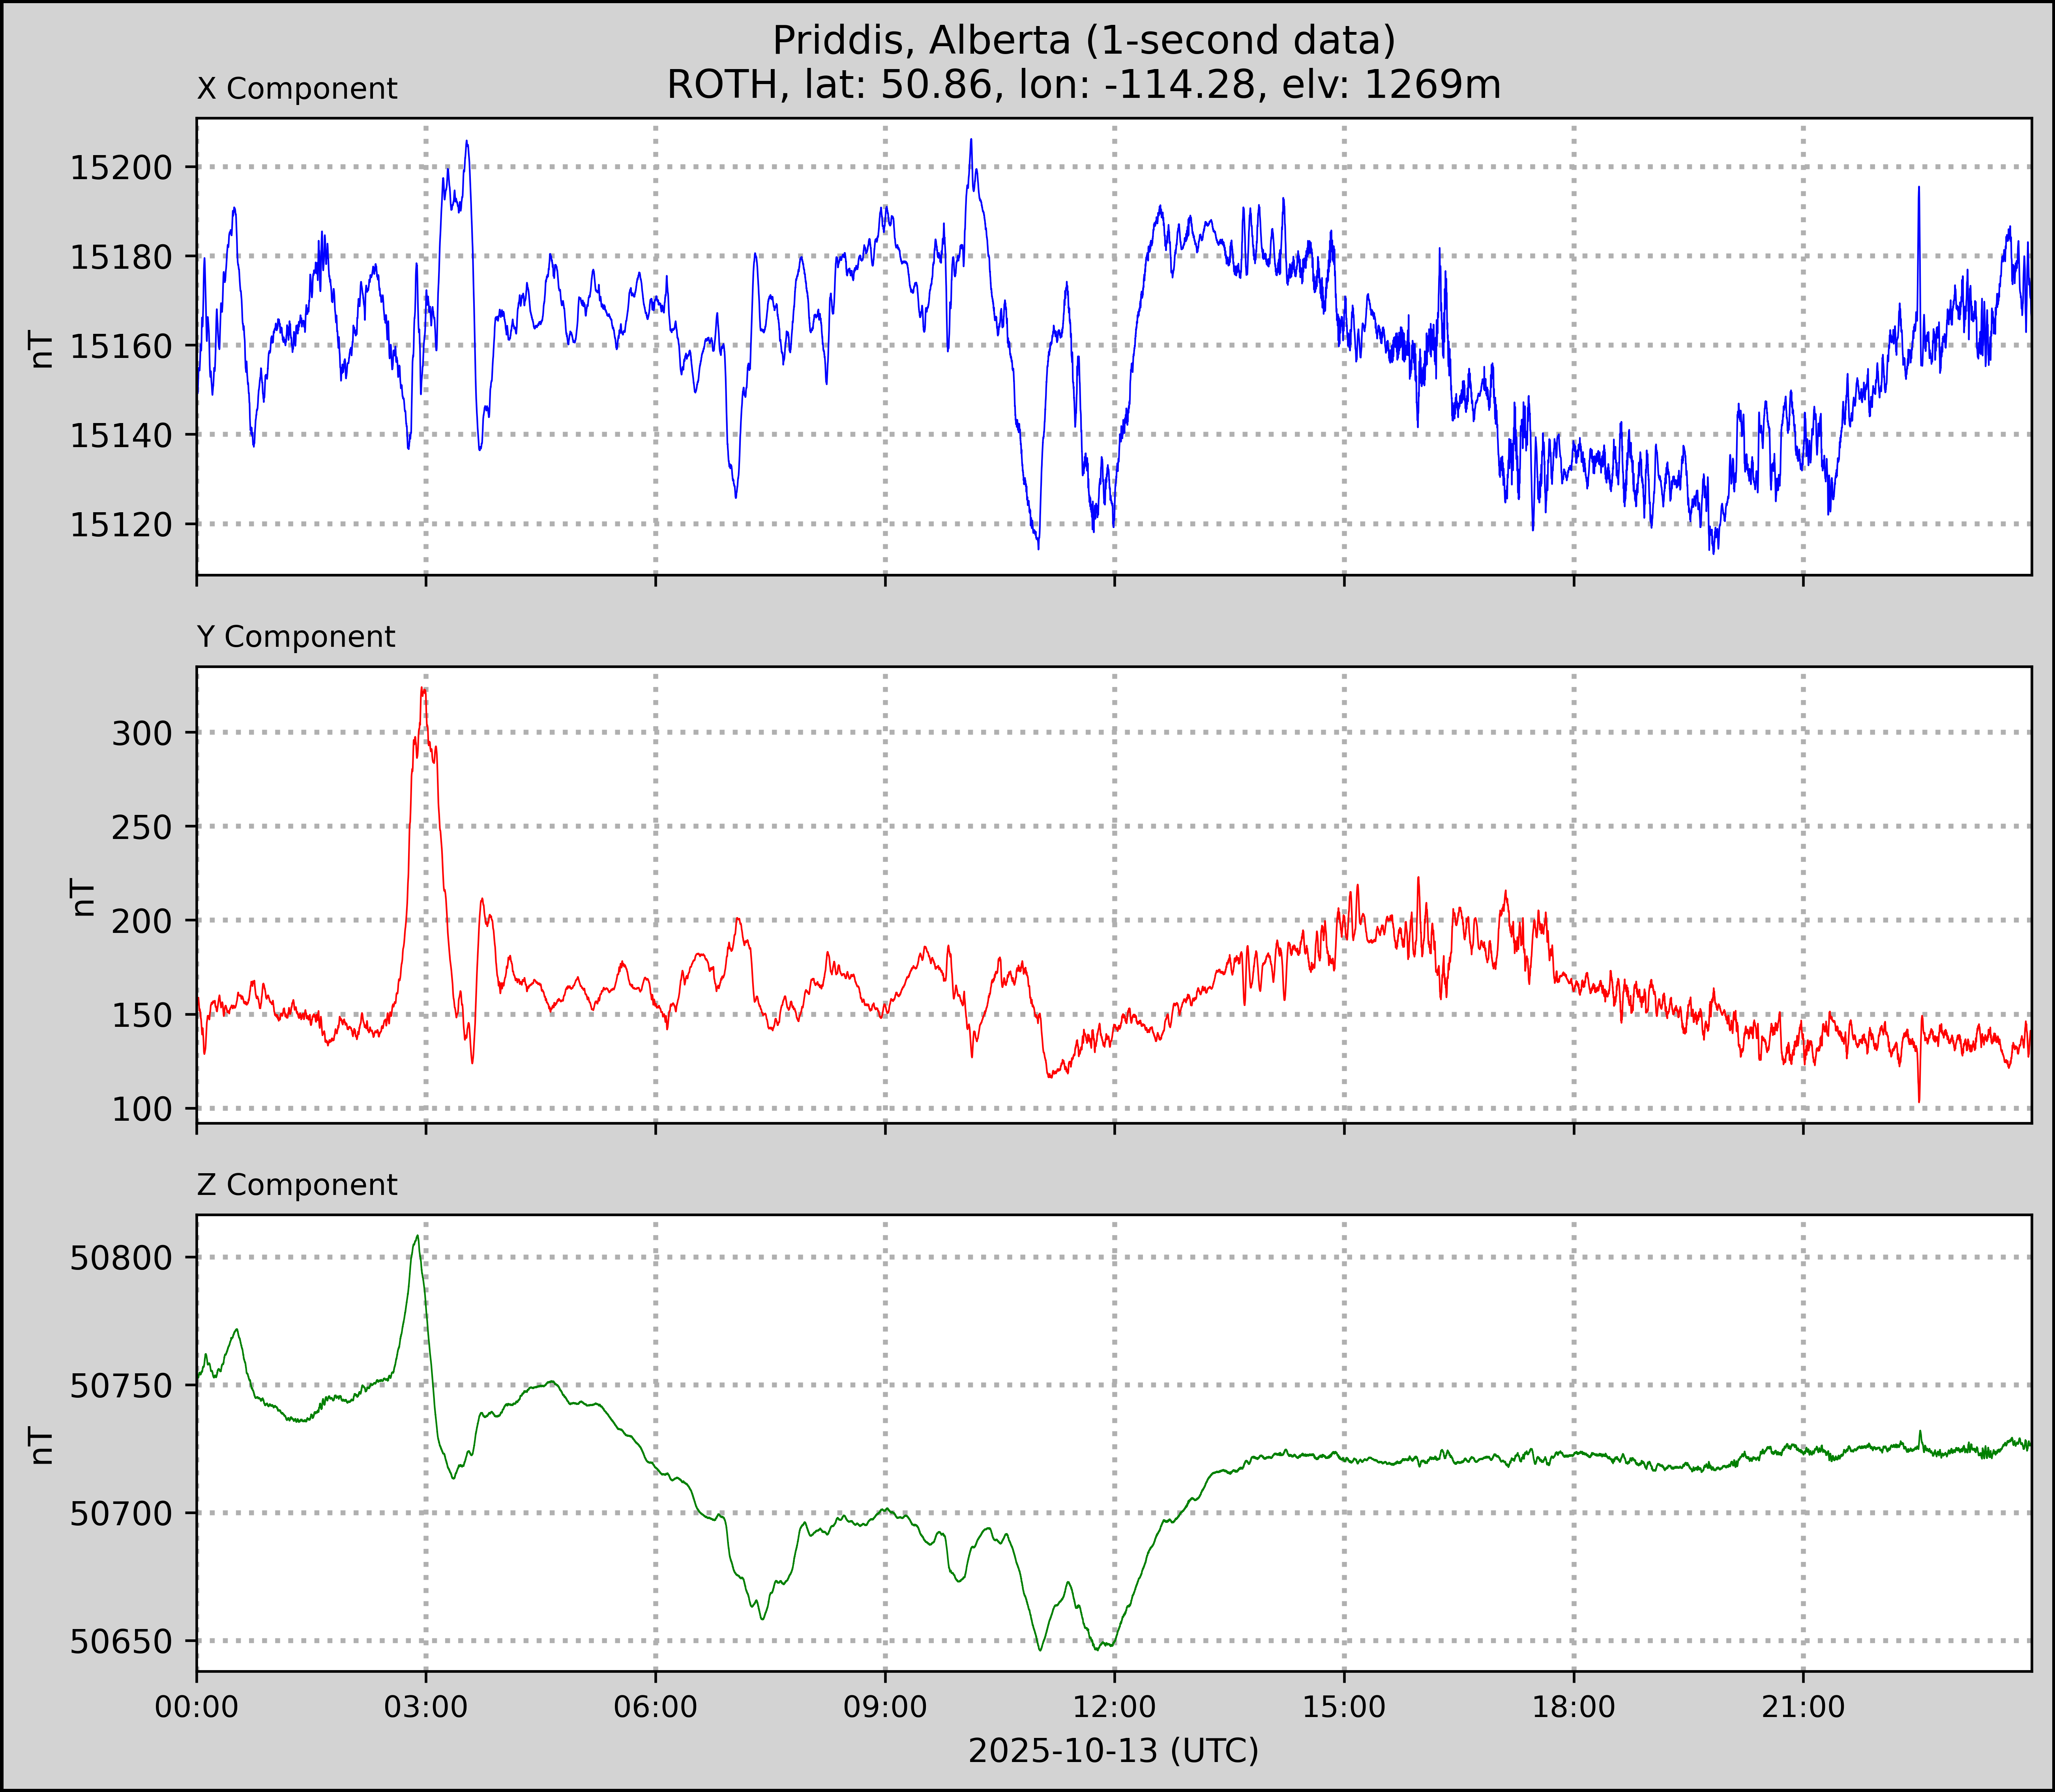Click the 15200 tick label on X axis

click(120, 168)
